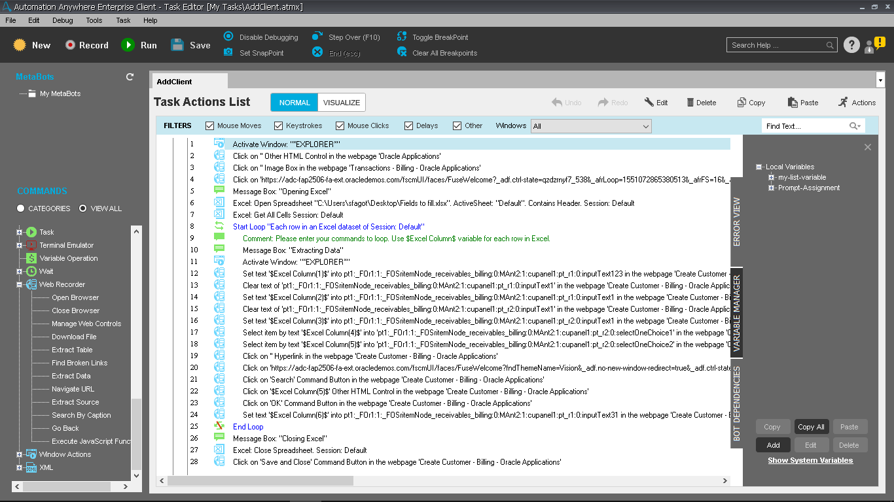
Task: Open the Tools menu
Action: pos(94,20)
